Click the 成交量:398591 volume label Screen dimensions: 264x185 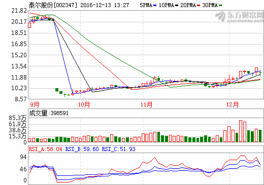click(x=49, y=113)
